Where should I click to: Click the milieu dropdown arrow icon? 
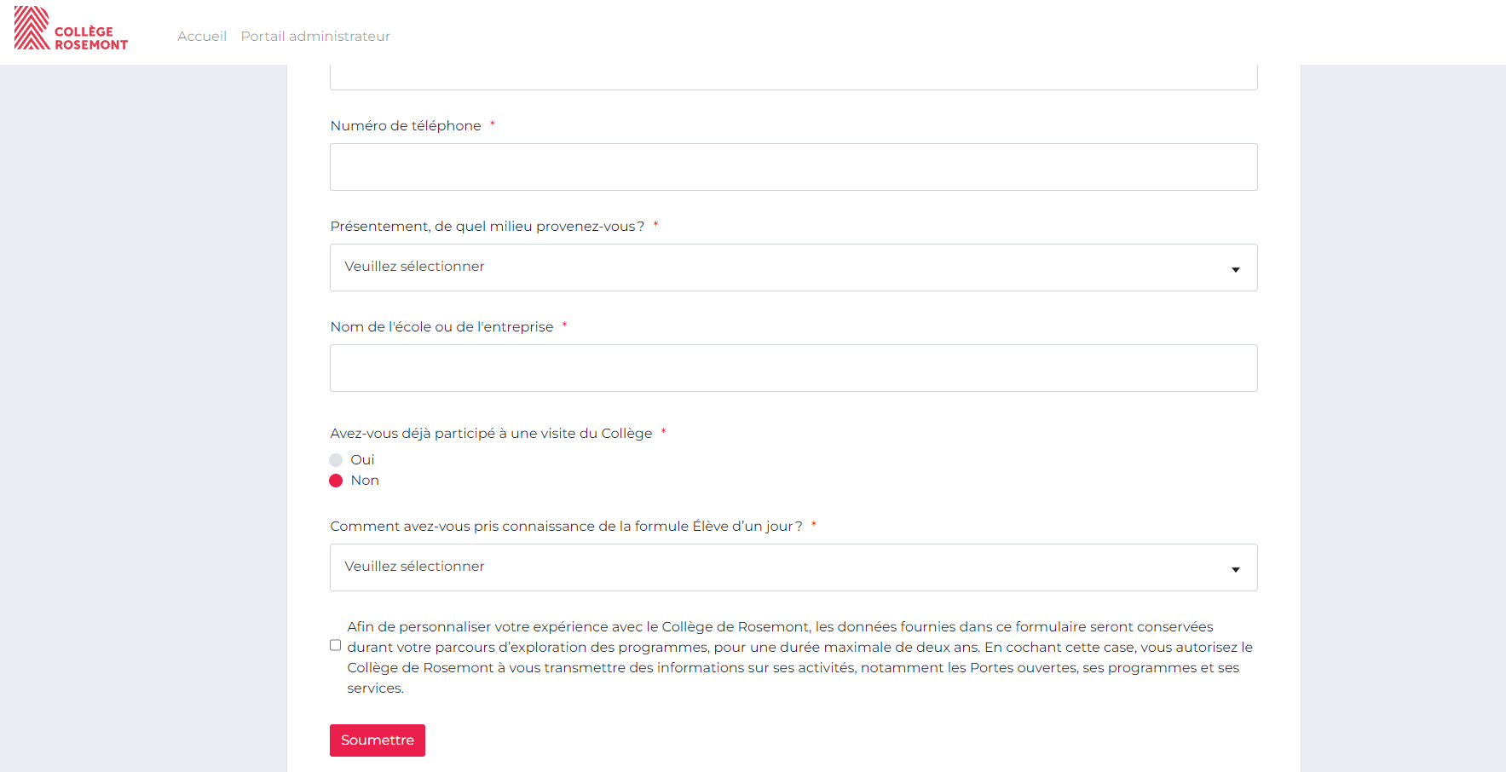[x=1235, y=269]
